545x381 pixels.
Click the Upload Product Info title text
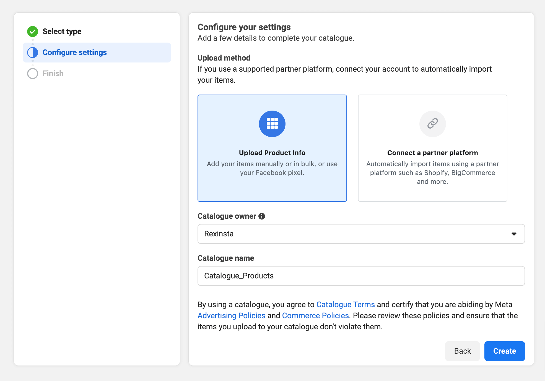tap(272, 153)
